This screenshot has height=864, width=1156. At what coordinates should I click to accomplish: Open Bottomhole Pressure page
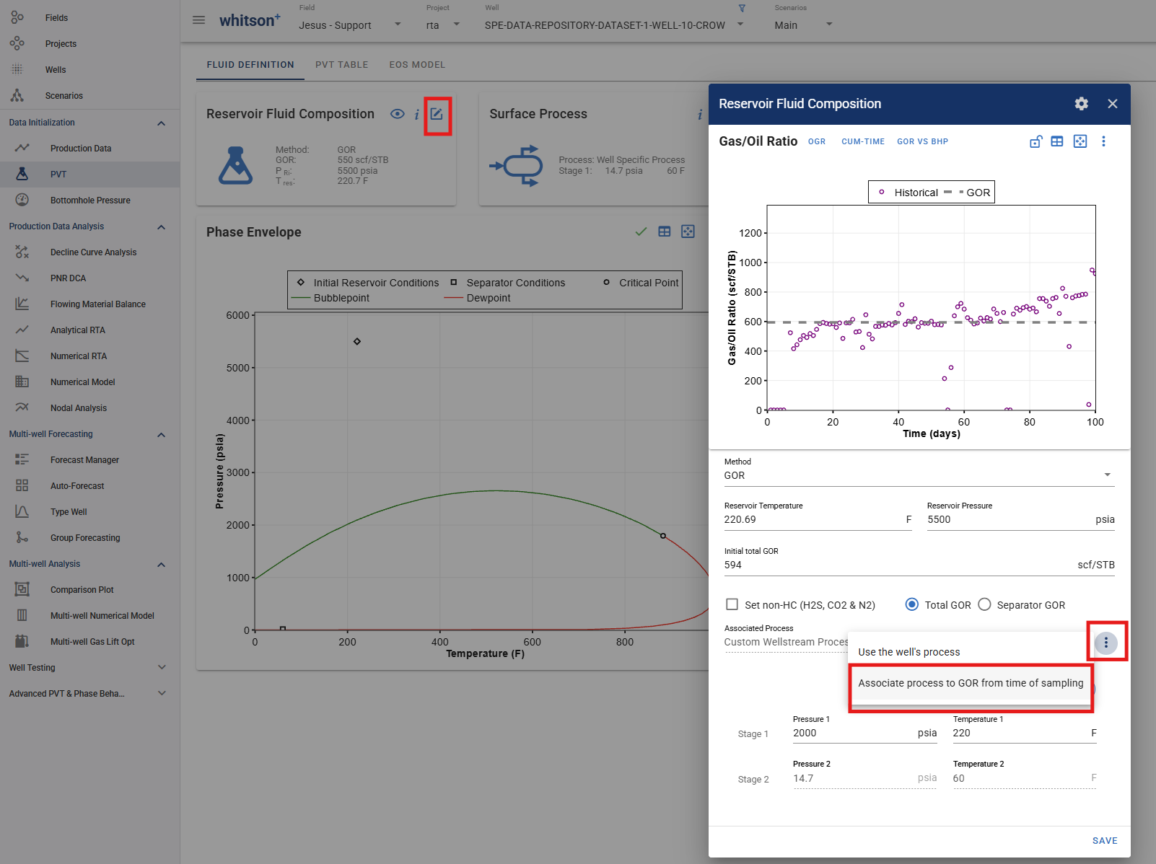coord(90,200)
